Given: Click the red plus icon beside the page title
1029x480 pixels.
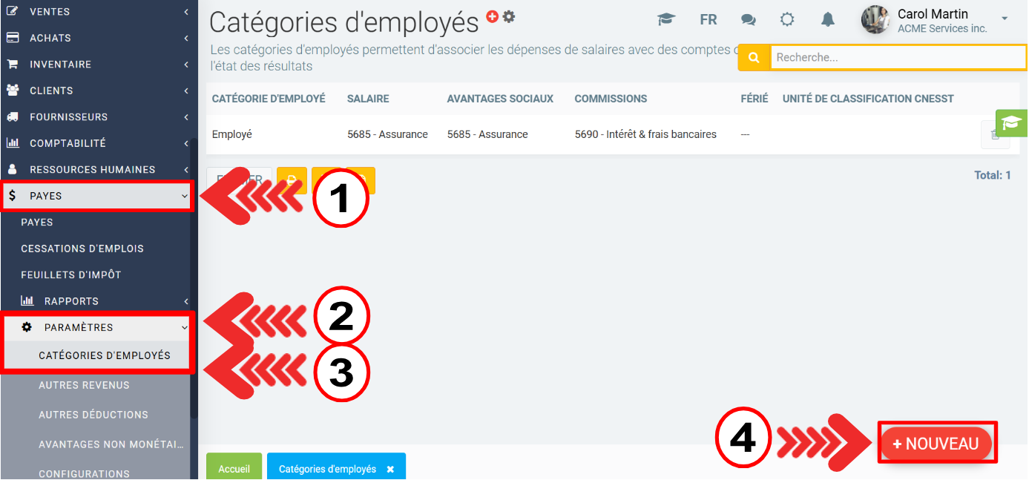Looking at the screenshot, I should [x=493, y=16].
